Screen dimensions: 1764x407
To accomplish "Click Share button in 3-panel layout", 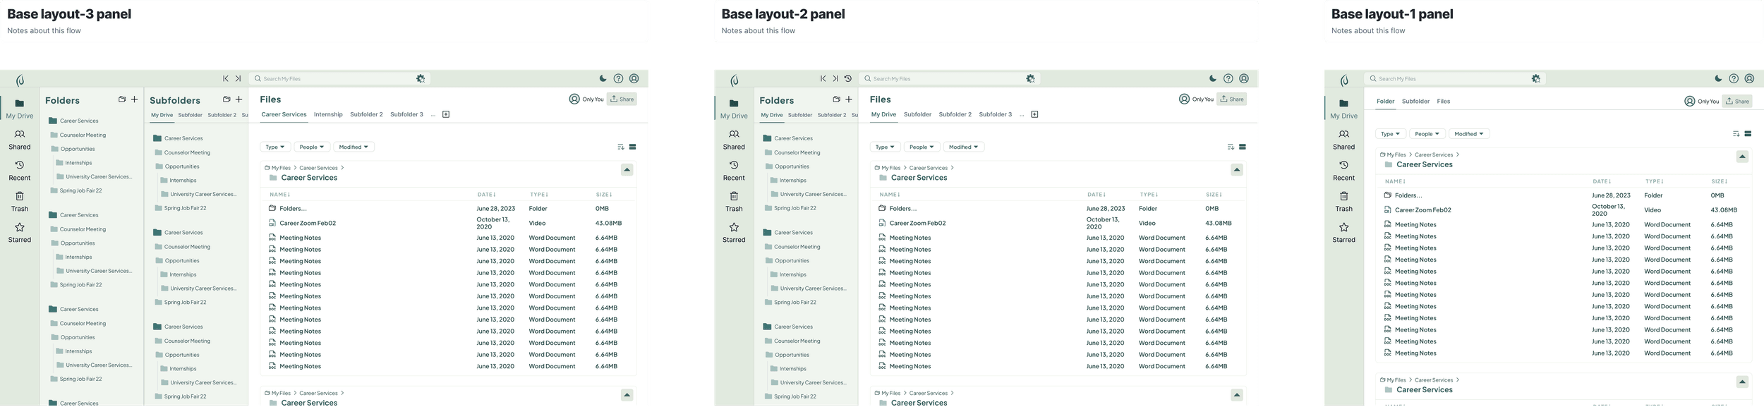I will 622,99.
